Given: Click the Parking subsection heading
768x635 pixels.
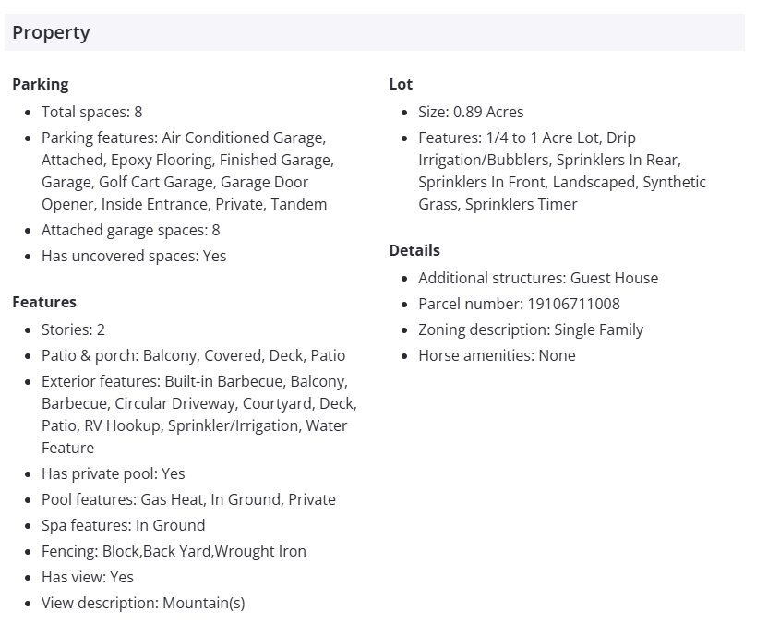Looking at the screenshot, I should point(41,84).
